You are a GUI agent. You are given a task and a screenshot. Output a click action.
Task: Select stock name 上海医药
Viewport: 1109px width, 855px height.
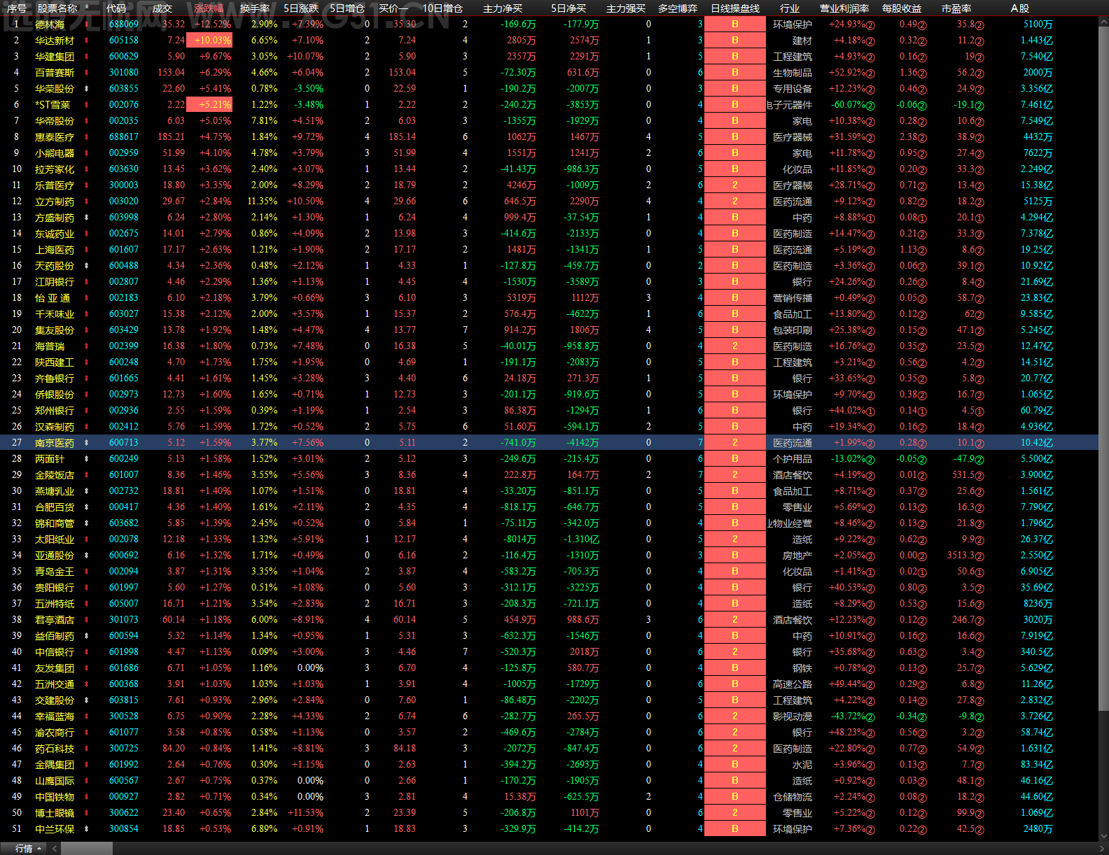55,250
